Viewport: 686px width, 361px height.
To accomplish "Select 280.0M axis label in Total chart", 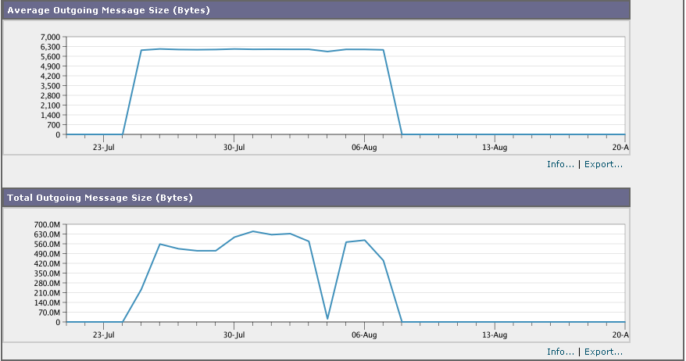I will [x=47, y=283].
